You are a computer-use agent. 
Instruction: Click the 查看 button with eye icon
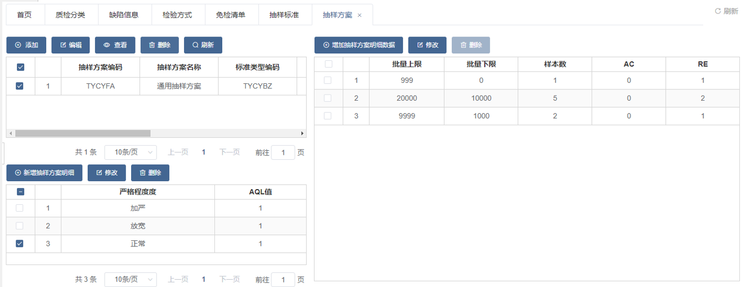[x=115, y=45]
